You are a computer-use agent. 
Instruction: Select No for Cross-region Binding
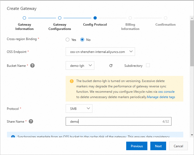[83, 40]
